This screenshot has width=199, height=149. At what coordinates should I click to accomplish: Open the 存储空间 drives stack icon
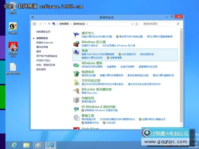point(76,100)
